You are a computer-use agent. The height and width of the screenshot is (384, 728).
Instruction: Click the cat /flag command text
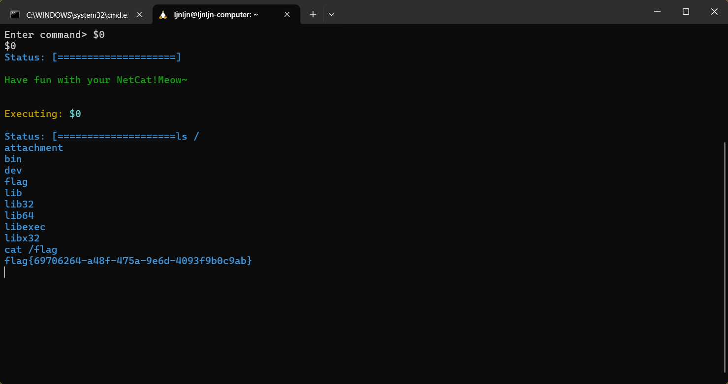pos(31,249)
